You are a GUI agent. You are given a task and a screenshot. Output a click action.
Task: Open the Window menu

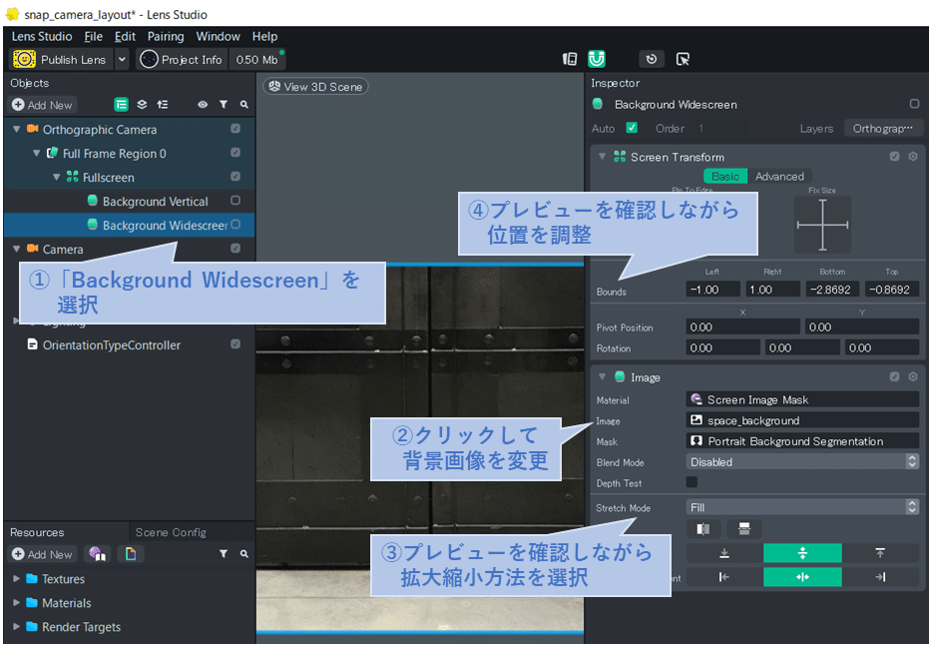pos(218,36)
